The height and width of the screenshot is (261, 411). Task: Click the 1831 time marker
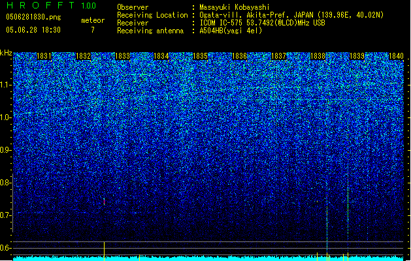pos(44,56)
